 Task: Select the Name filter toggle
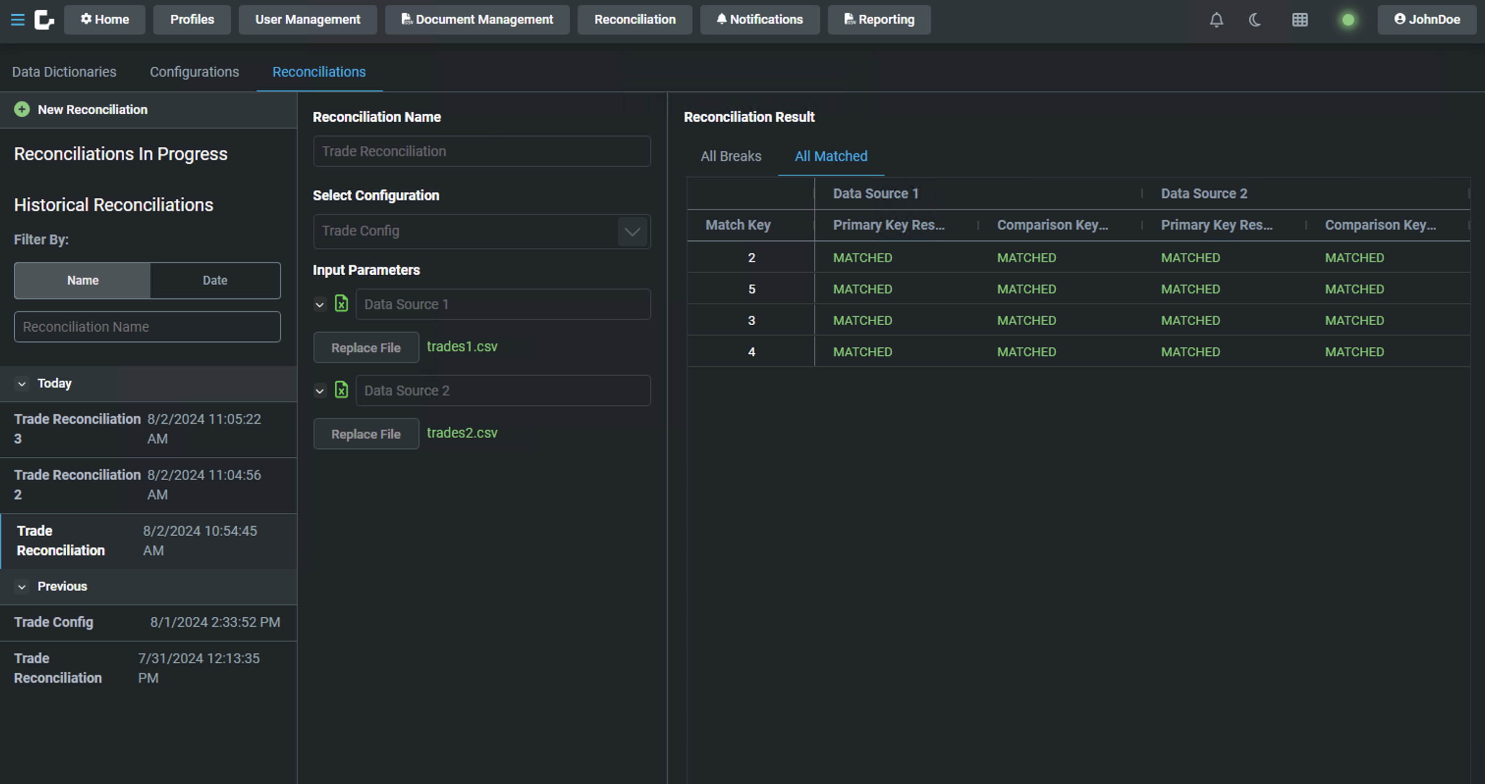82,281
